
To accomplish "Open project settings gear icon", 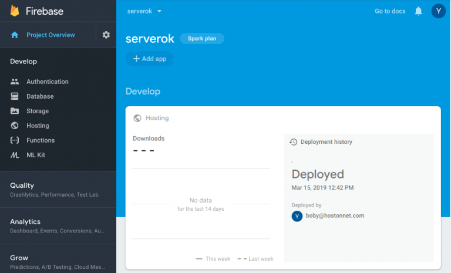I will point(106,35).
